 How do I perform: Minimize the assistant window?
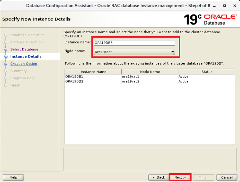[214, 6]
